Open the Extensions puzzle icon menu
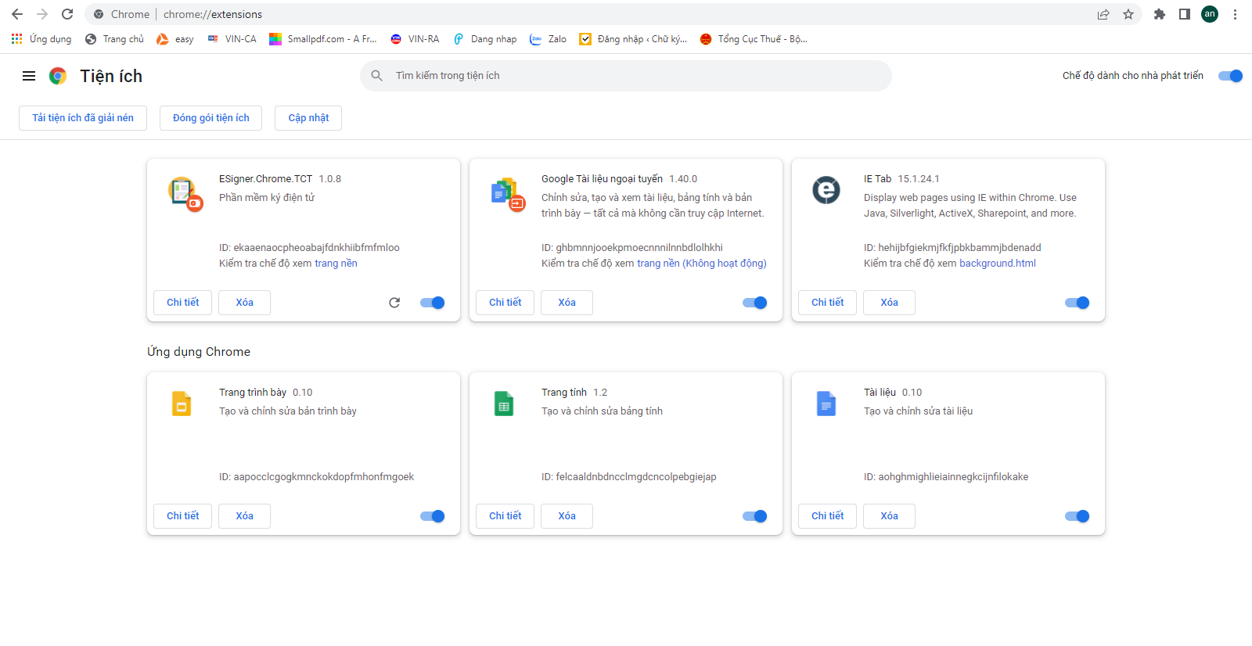The image size is (1252, 646). (x=1160, y=14)
